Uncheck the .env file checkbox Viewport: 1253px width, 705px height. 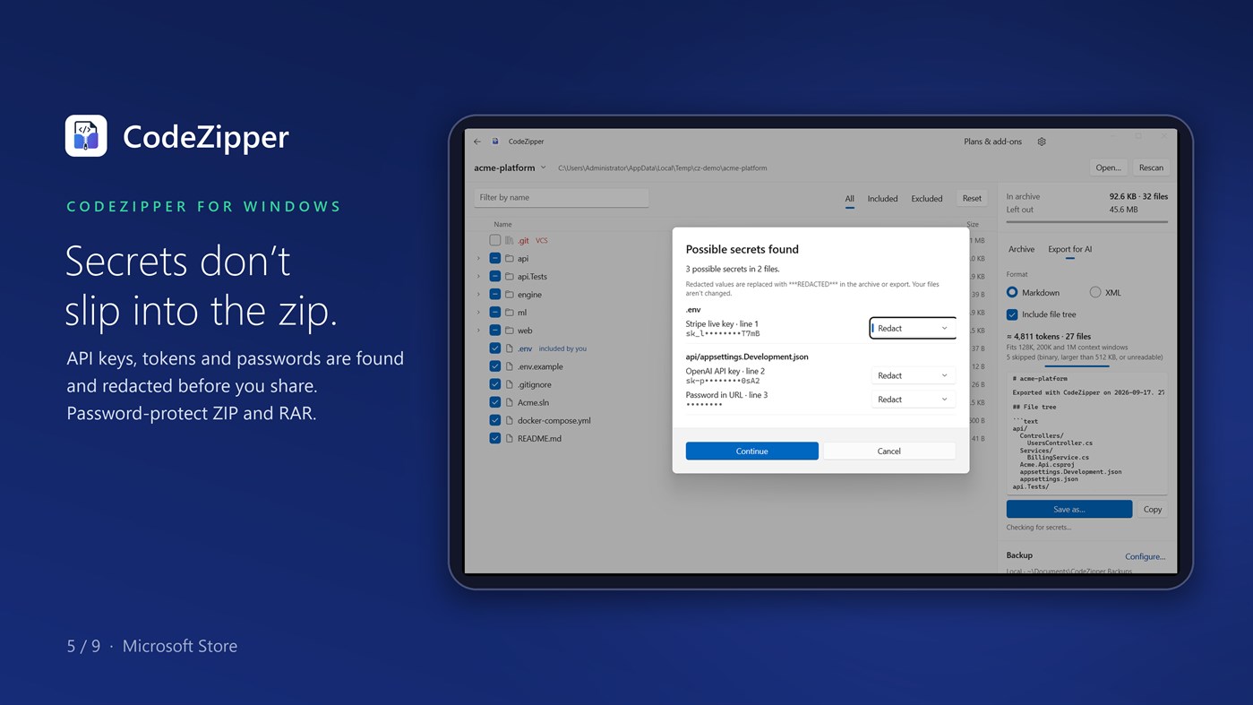pyautogui.click(x=494, y=348)
